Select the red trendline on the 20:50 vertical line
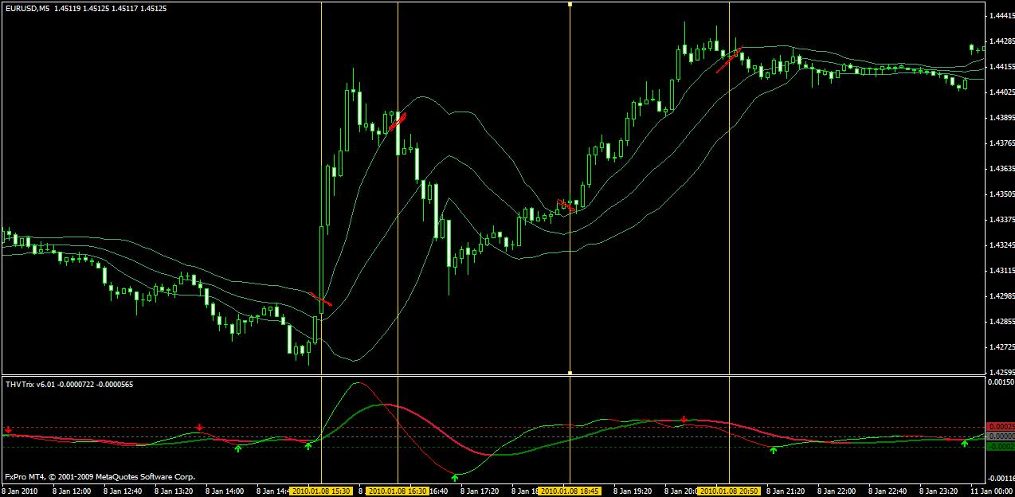Screen dimensions: 1015x497 (729, 60)
